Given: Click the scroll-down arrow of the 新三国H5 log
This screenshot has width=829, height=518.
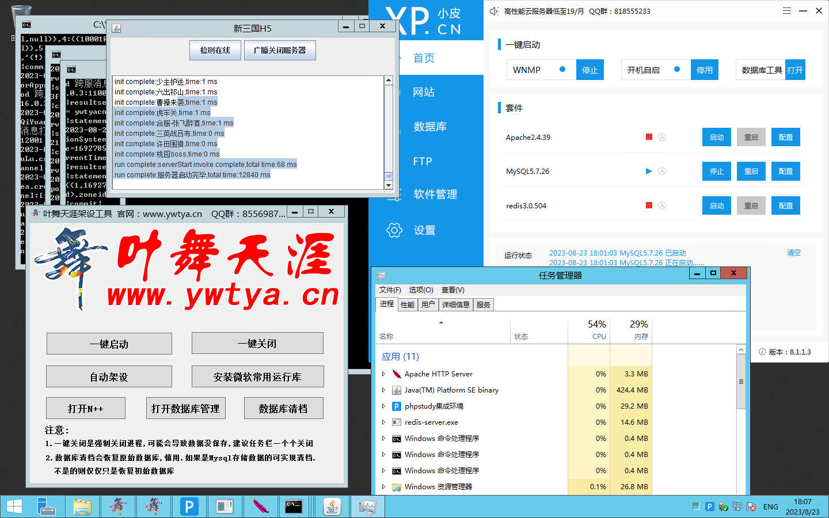Looking at the screenshot, I should (x=389, y=185).
